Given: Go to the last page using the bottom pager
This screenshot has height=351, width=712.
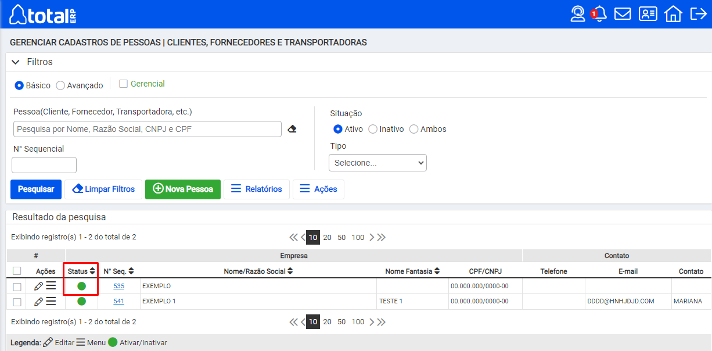Looking at the screenshot, I should point(382,321).
